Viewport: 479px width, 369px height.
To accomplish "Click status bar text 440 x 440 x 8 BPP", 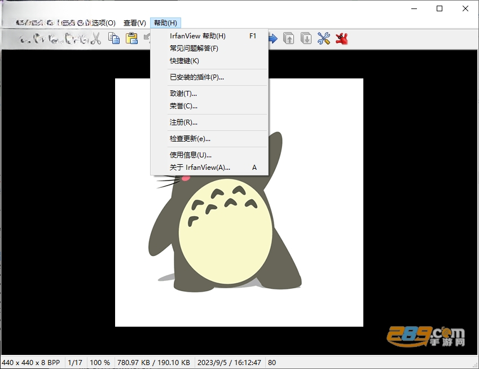I will tap(31, 363).
